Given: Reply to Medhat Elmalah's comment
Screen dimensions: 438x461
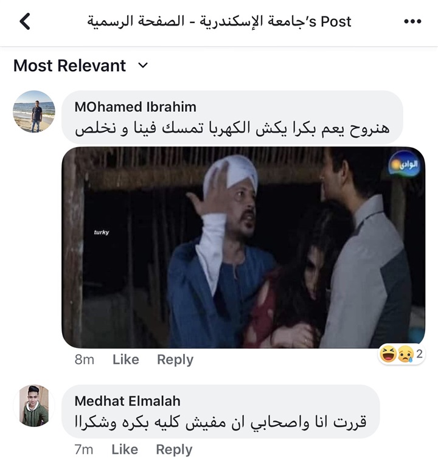Looking at the screenshot, I should coord(174,449).
